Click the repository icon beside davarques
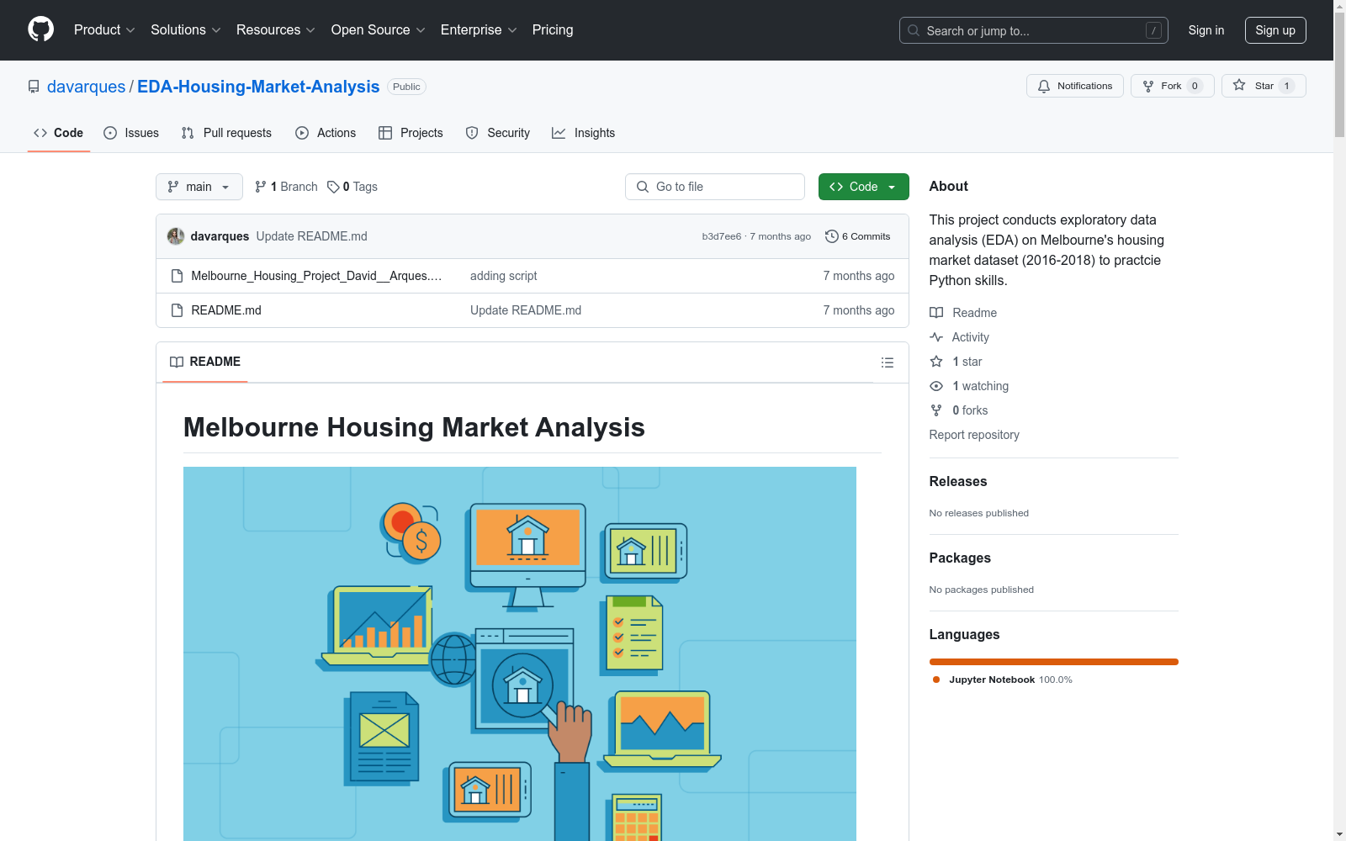1346x841 pixels. [34, 87]
